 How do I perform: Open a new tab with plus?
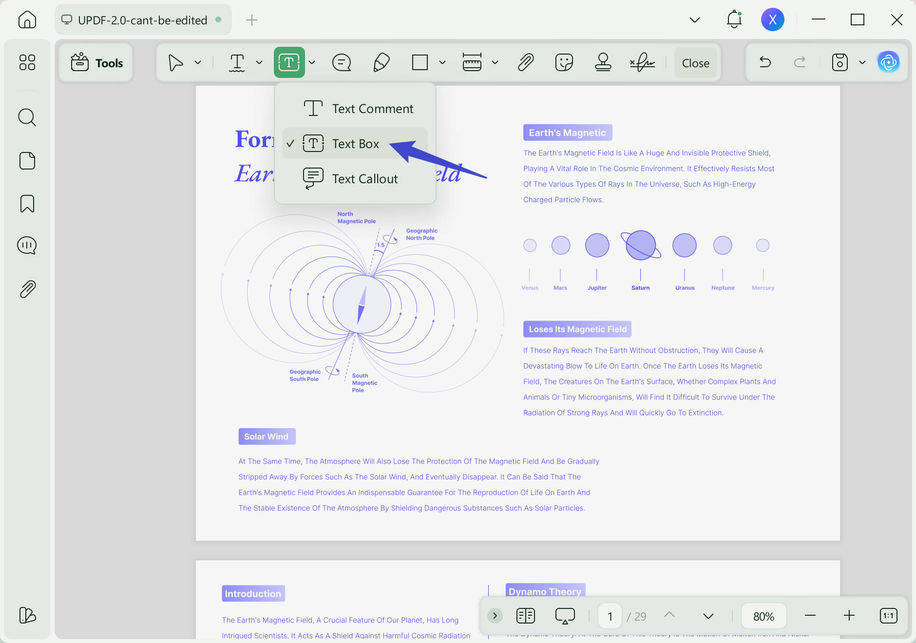pos(252,20)
